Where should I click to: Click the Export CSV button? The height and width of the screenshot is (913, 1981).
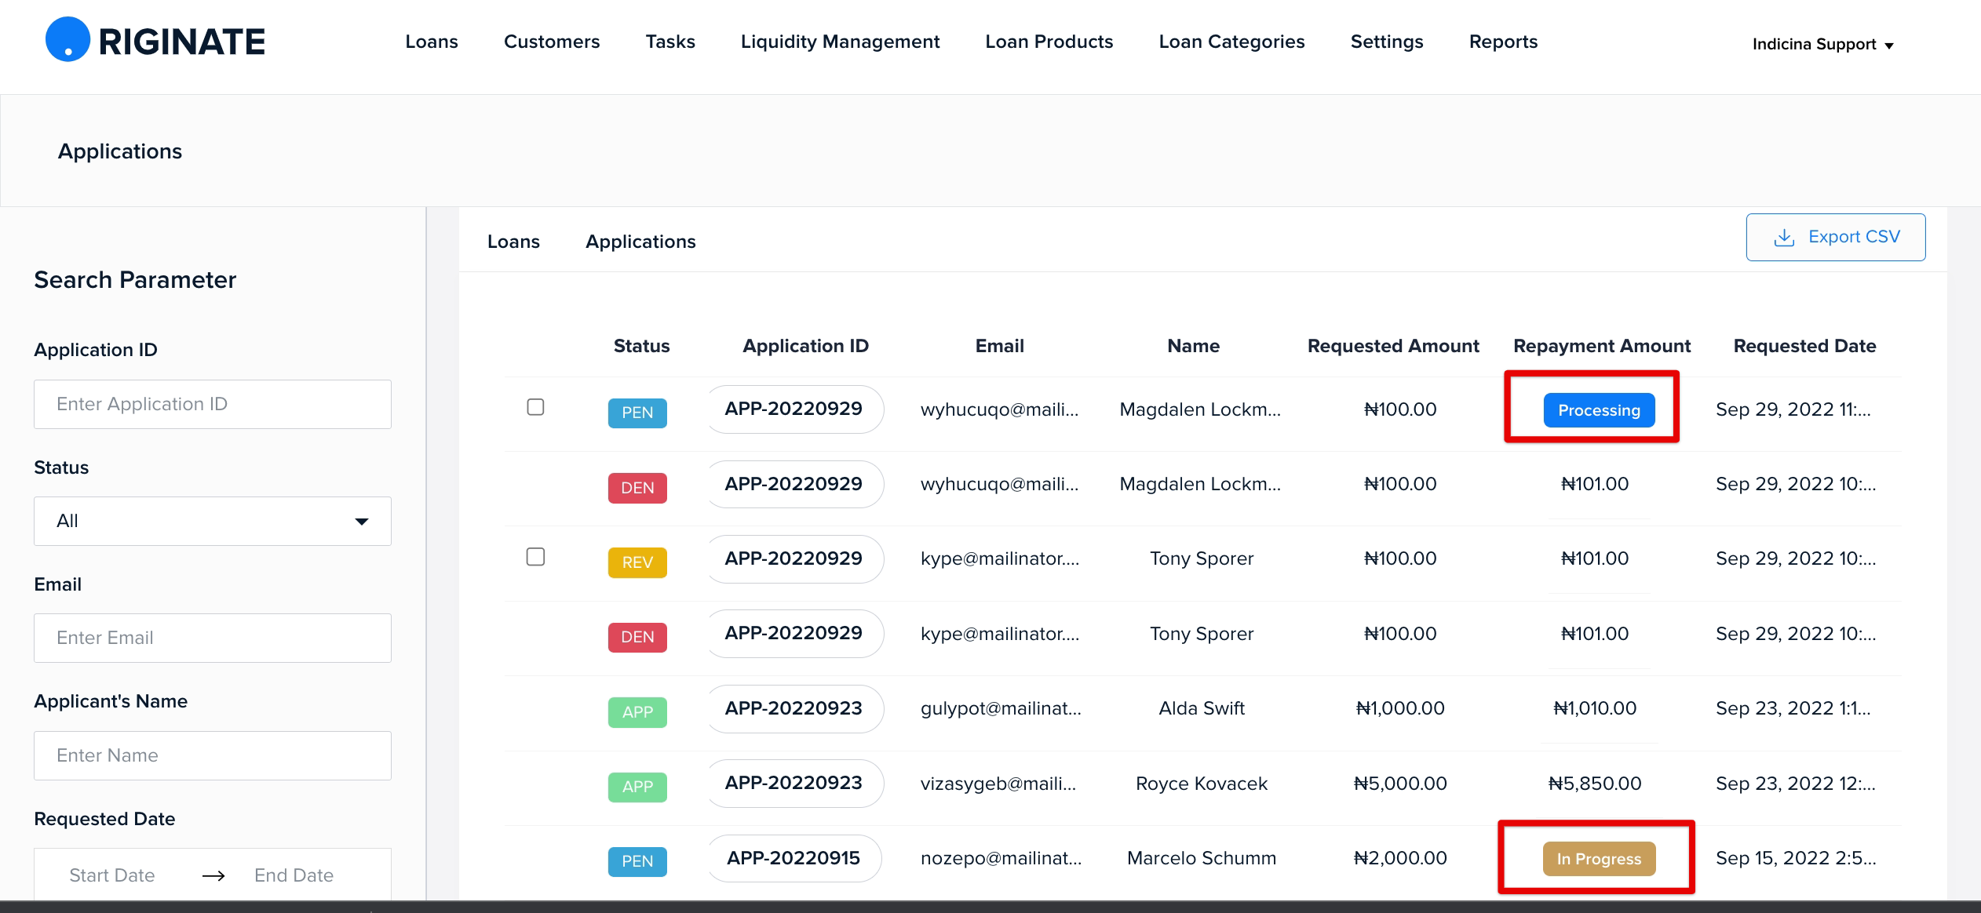1835,237
